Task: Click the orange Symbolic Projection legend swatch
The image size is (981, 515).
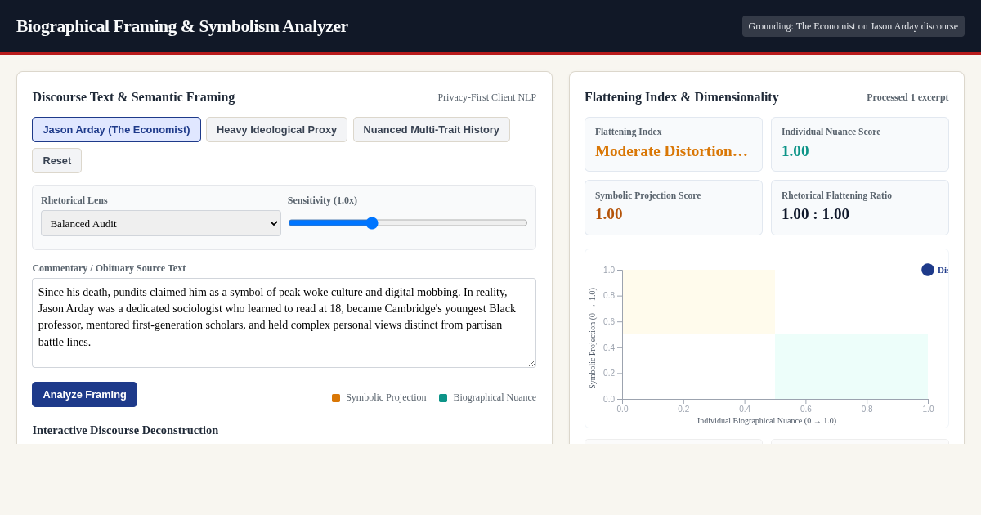Action: tap(336, 398)
